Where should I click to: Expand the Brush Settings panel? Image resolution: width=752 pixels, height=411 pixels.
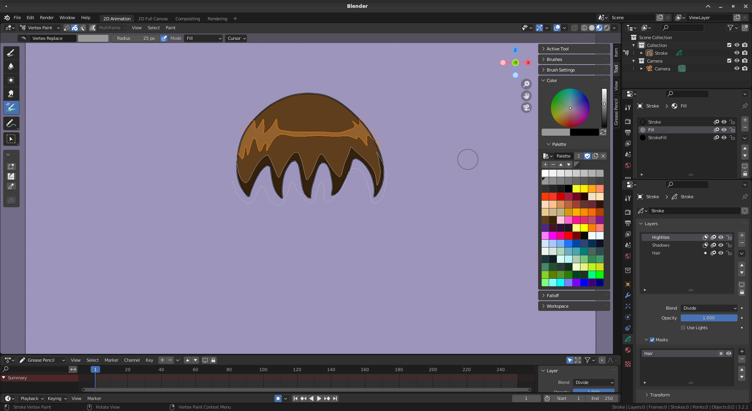pos(574,70)
